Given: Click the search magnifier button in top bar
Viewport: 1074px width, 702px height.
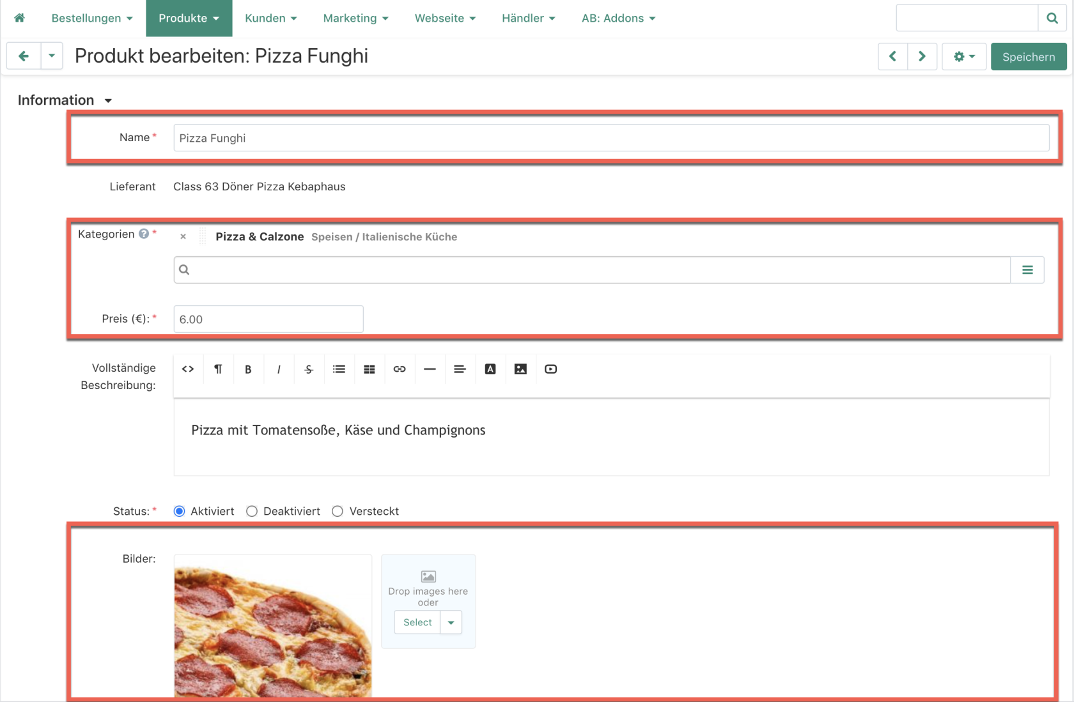Looking at the screenshot, I should click(1052, 18).
